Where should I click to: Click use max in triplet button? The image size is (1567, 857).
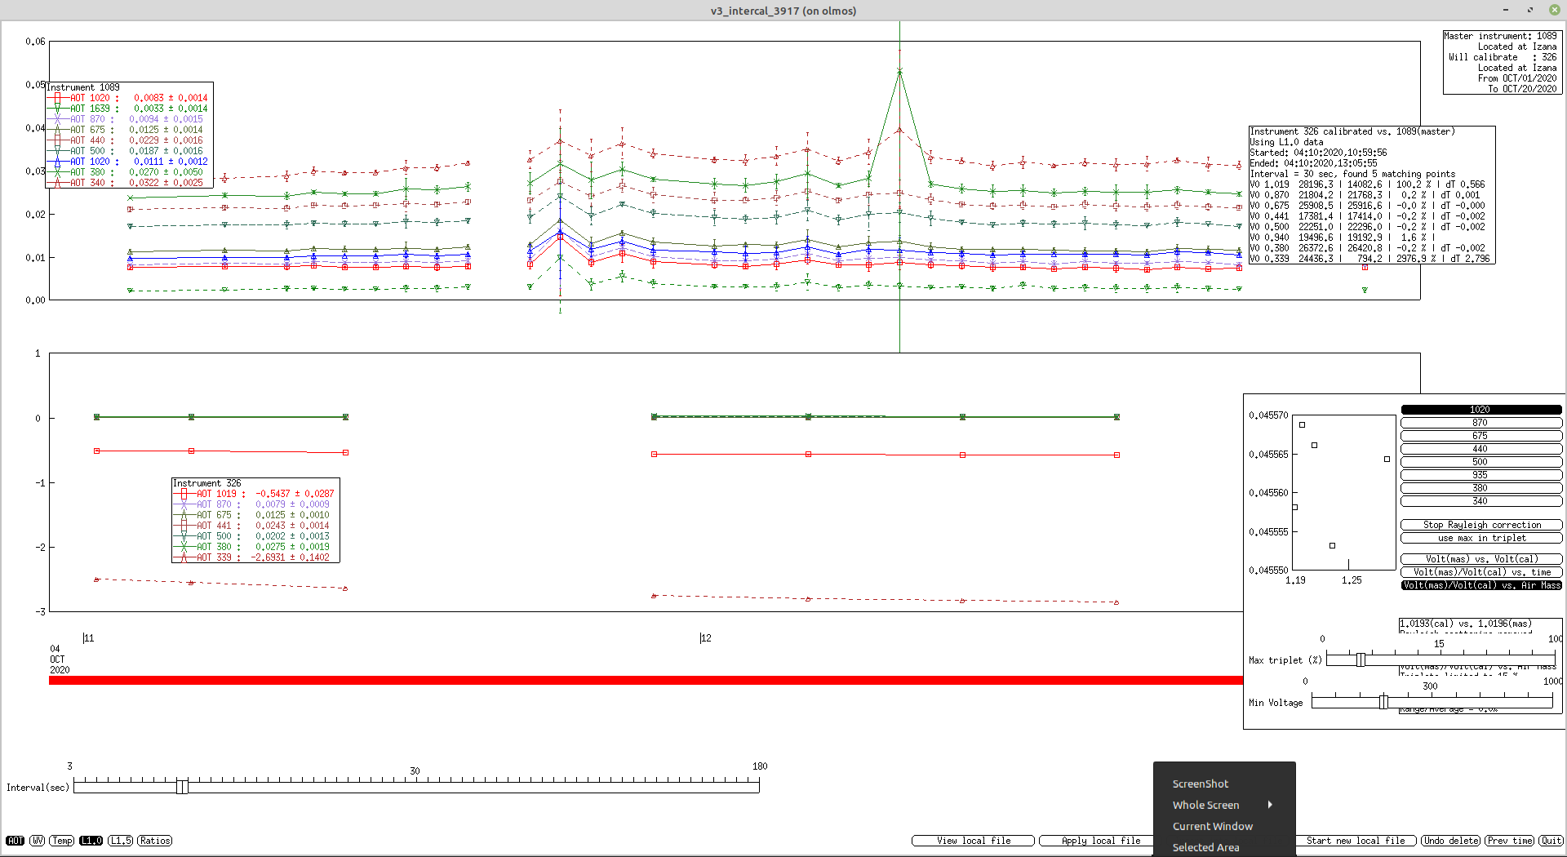tap(1481, 538)
